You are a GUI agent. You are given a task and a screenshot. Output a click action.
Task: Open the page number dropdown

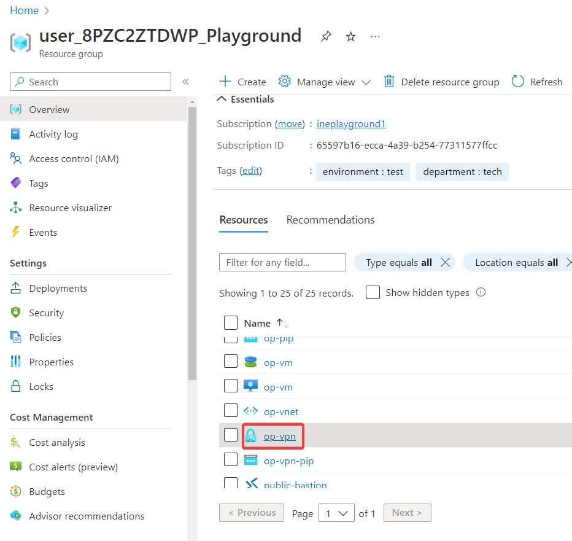336,513
